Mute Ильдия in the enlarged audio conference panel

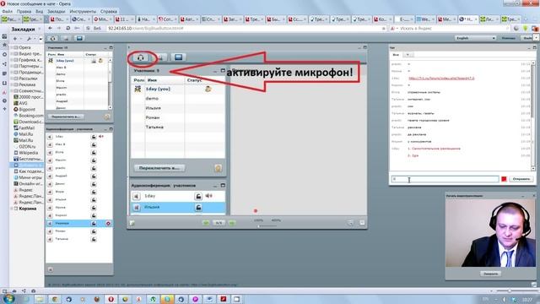point(137,207)
